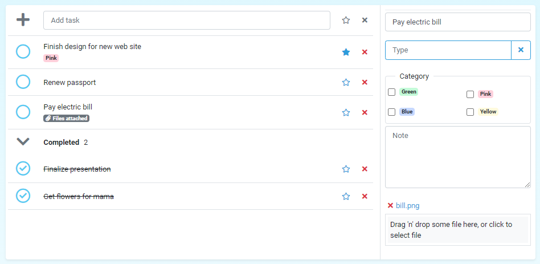Click the Pink tag under Finish design task
Viewport: 540px width, 264px height.
(51, 58)
